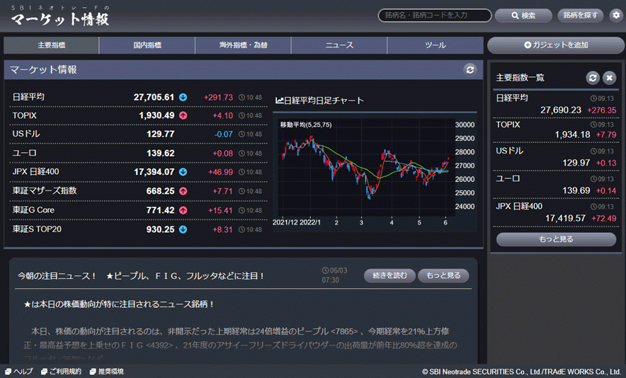Viewport: 626px width, 378px height.
Task: Click the ご利用規約 icon in the footer
Action: 45,372
